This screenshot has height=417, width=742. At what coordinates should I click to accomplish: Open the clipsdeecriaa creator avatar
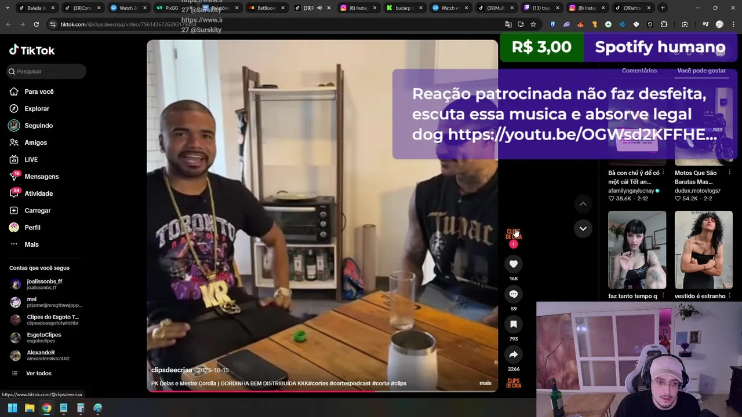point(514,234)
